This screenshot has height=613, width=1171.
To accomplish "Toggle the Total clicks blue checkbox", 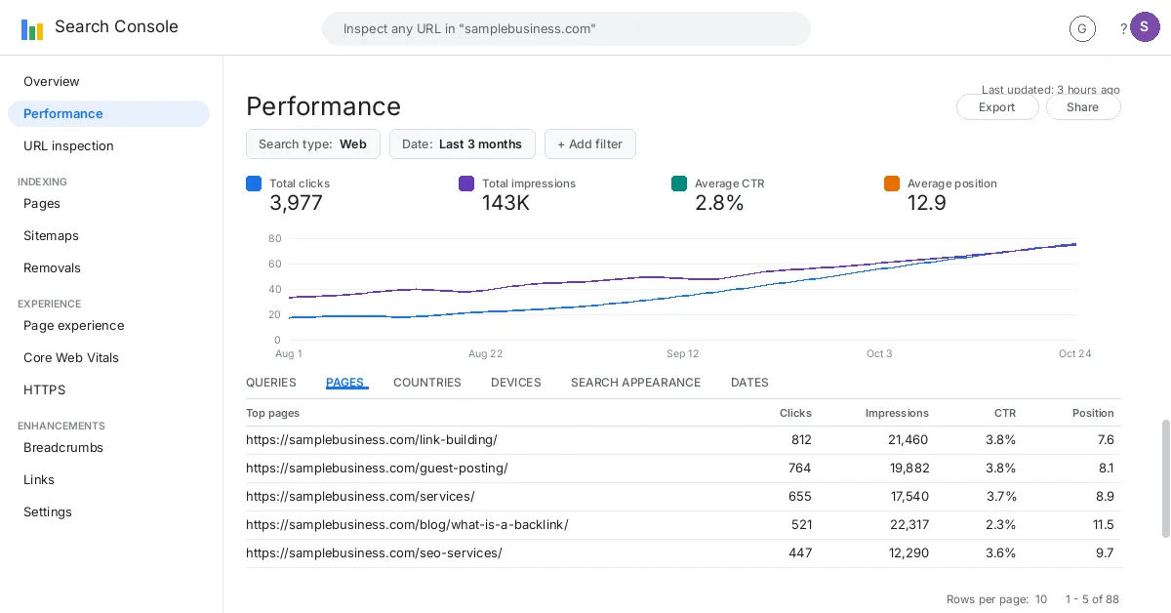I will coord(254,184).
